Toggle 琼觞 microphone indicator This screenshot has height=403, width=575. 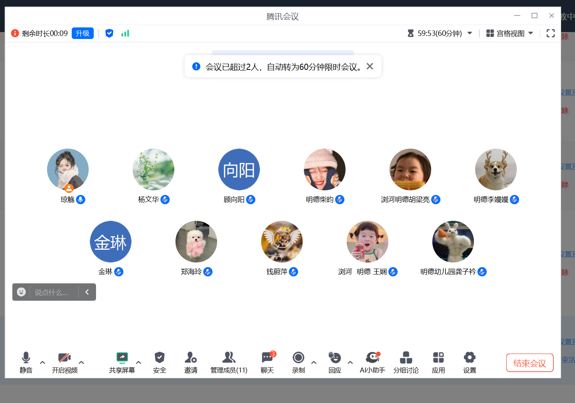click(81, 200)
